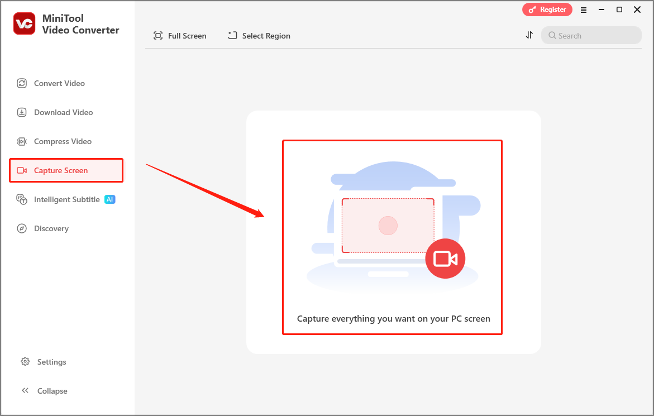Expand the app options via menu icon
This screenshot has height=416, width=654.
coord(584,9)
